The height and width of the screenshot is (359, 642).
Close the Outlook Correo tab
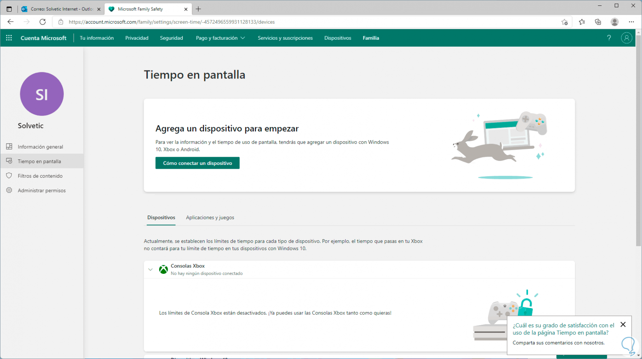click(x=98, y=9)
